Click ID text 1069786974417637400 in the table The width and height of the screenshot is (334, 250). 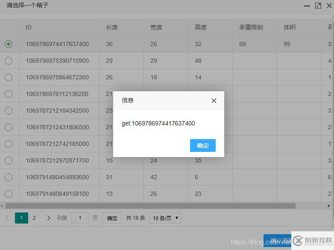pos(57,44)
